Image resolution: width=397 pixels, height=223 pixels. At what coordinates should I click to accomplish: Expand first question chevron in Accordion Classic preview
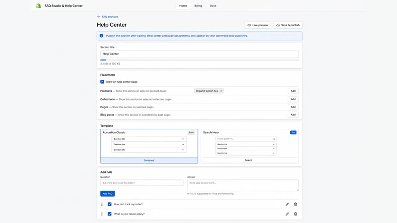pyautogui.click(x=183, y=139)
